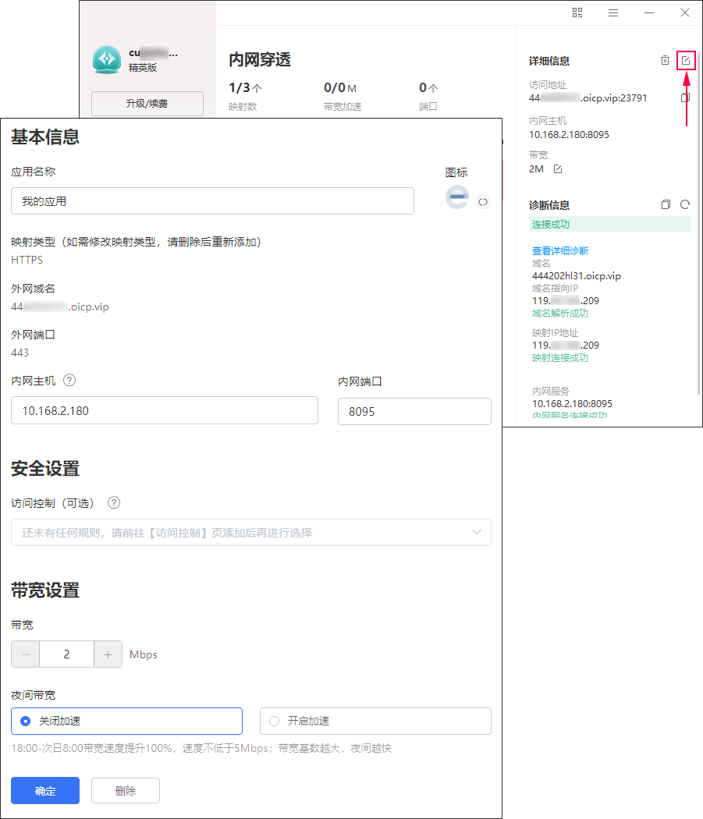Copy the 访问地址 using the copy icon
Viewport: 703px width, 819px height.
pos(684,97)
